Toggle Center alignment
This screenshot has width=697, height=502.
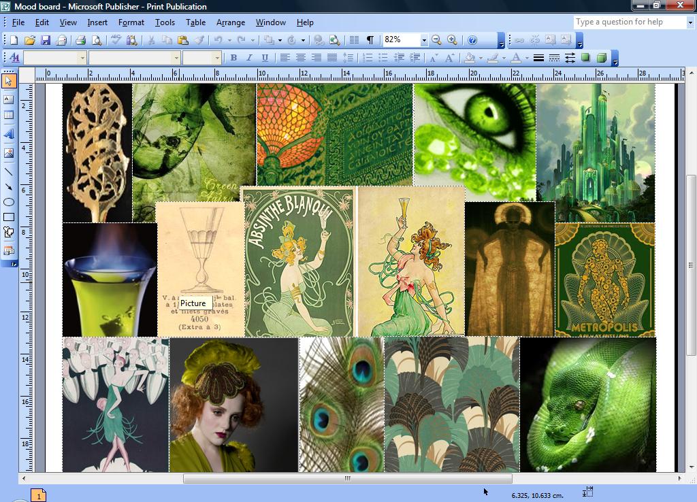(300, 58)
